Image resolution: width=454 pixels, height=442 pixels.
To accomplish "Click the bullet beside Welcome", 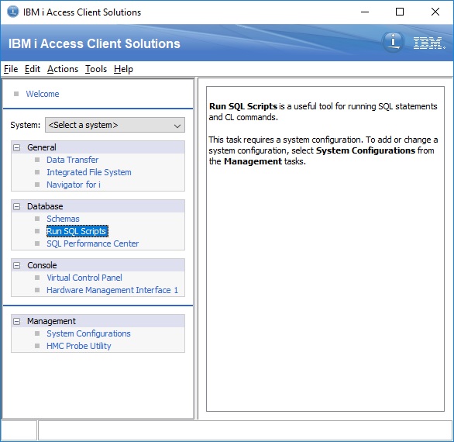I will point(16,94).
